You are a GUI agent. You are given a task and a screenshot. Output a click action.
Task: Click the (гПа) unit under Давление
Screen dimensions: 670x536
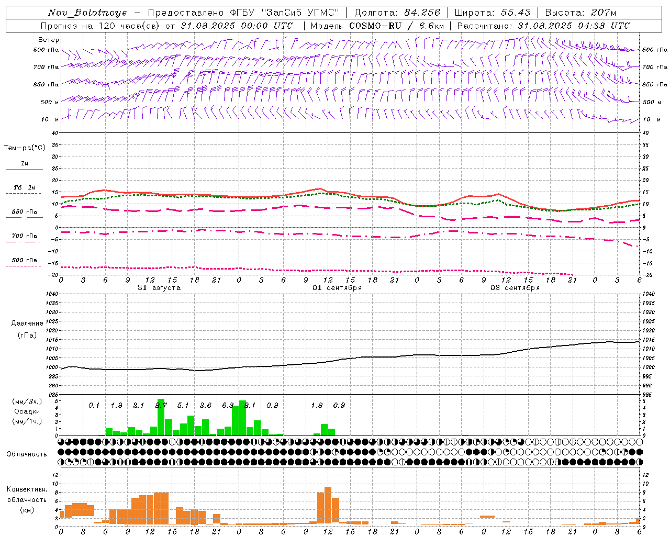tap(27, 335)
